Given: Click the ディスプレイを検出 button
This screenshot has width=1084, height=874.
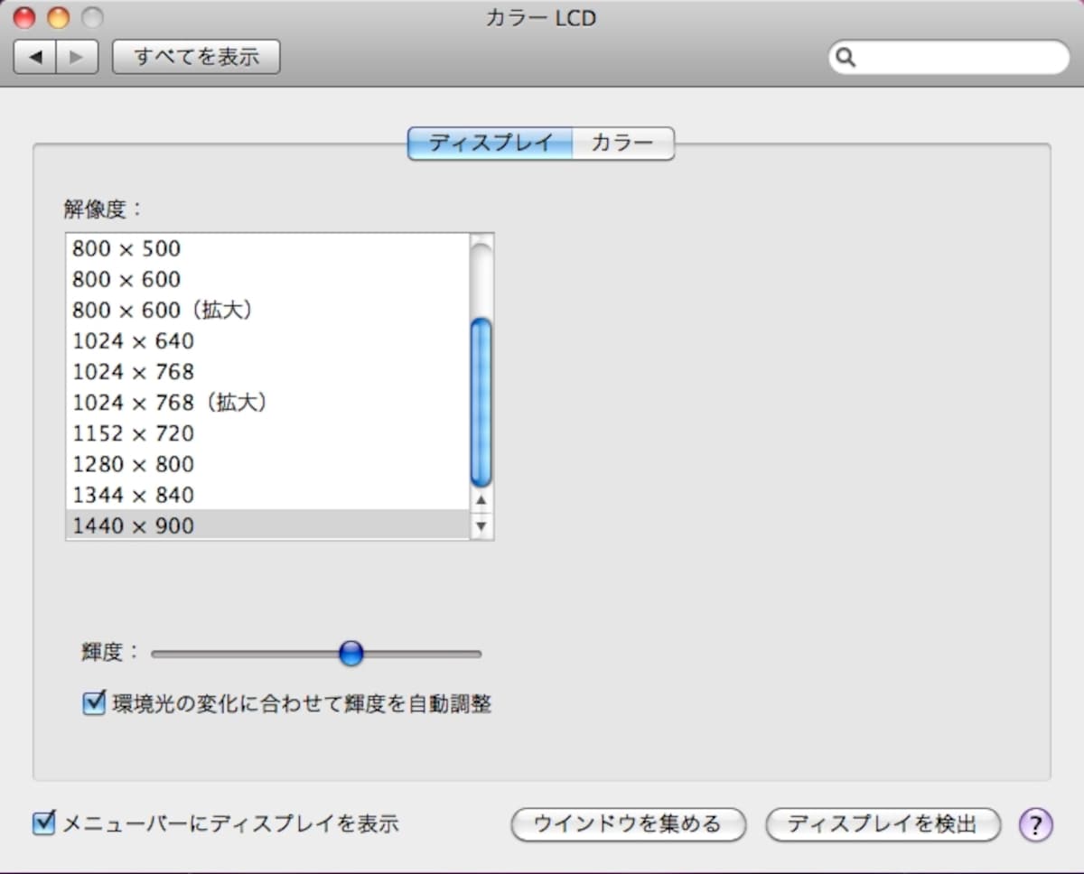Looking at the screenshot, I should click(x=883, y=824).
